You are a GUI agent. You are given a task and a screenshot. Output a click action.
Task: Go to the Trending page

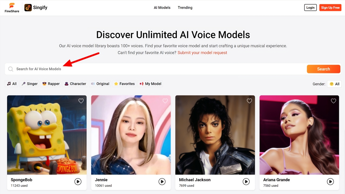185,8
